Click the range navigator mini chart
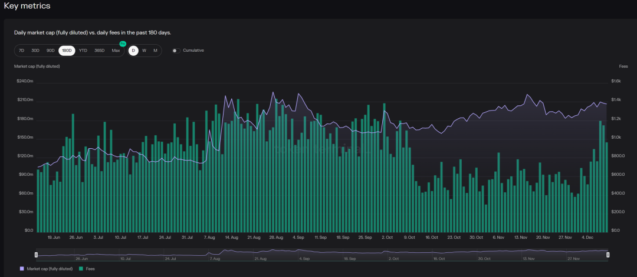The height and width of the screenshot is (277, 637). coord(321,253)
